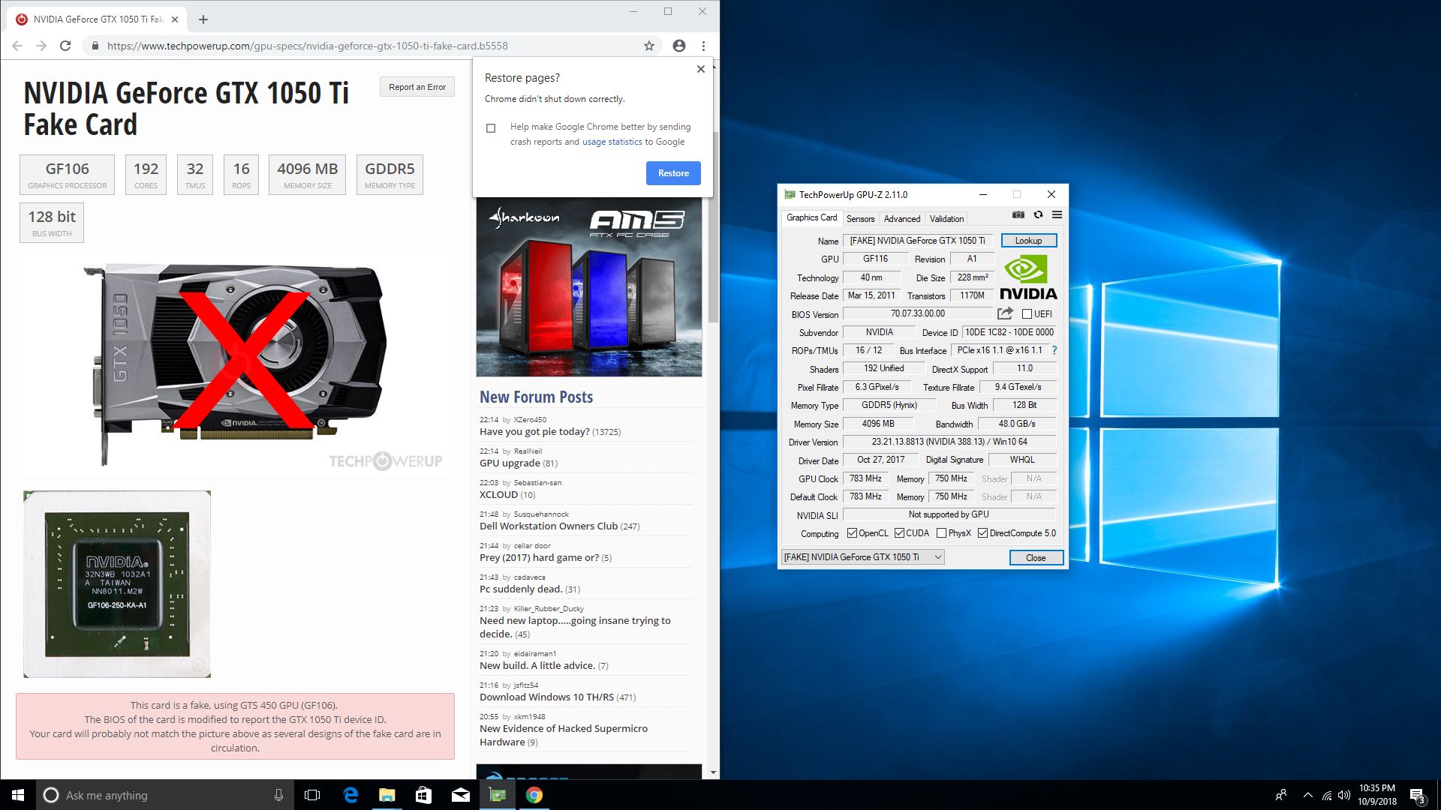Show hidden tray icons chevron

(1308, 795)
